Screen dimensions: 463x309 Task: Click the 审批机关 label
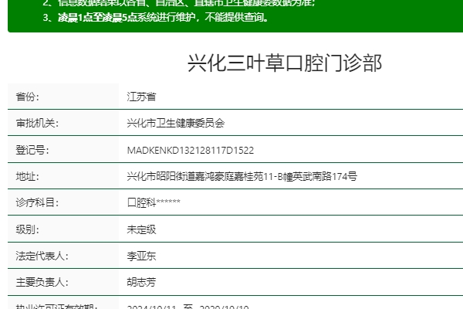click(x=37, y=123)
